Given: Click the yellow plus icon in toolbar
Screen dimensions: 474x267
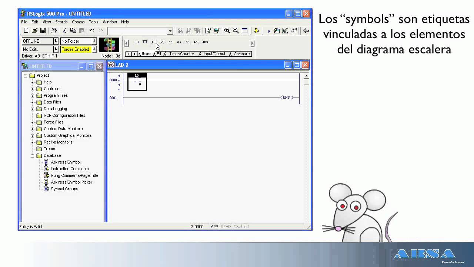Looking at the screenshot, I should tap(256, 31).
